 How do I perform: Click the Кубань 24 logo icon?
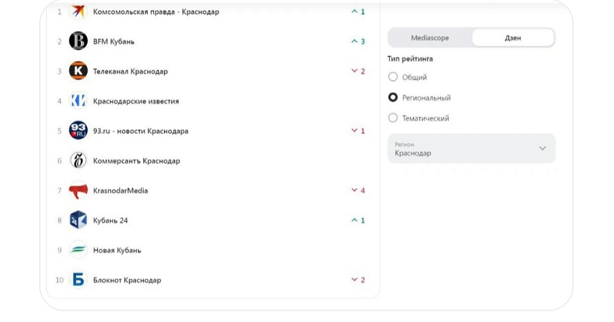tap(78, 220)
